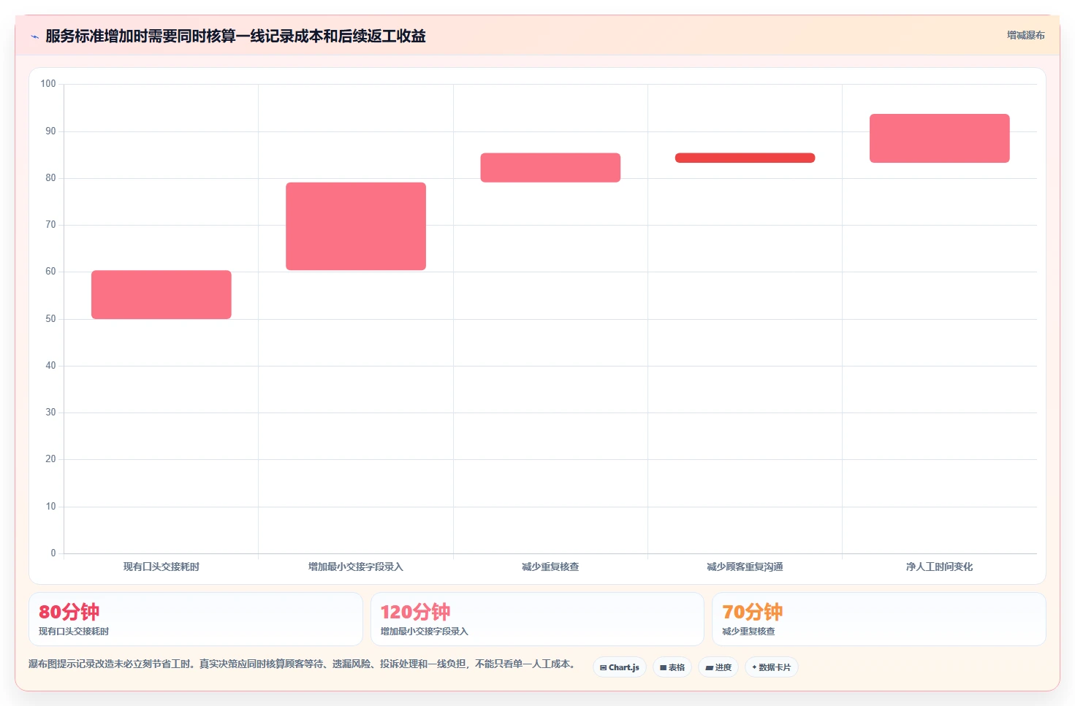1075x706 pixels.
Task: Click the y-axis value 0
Action: [53, 553]
